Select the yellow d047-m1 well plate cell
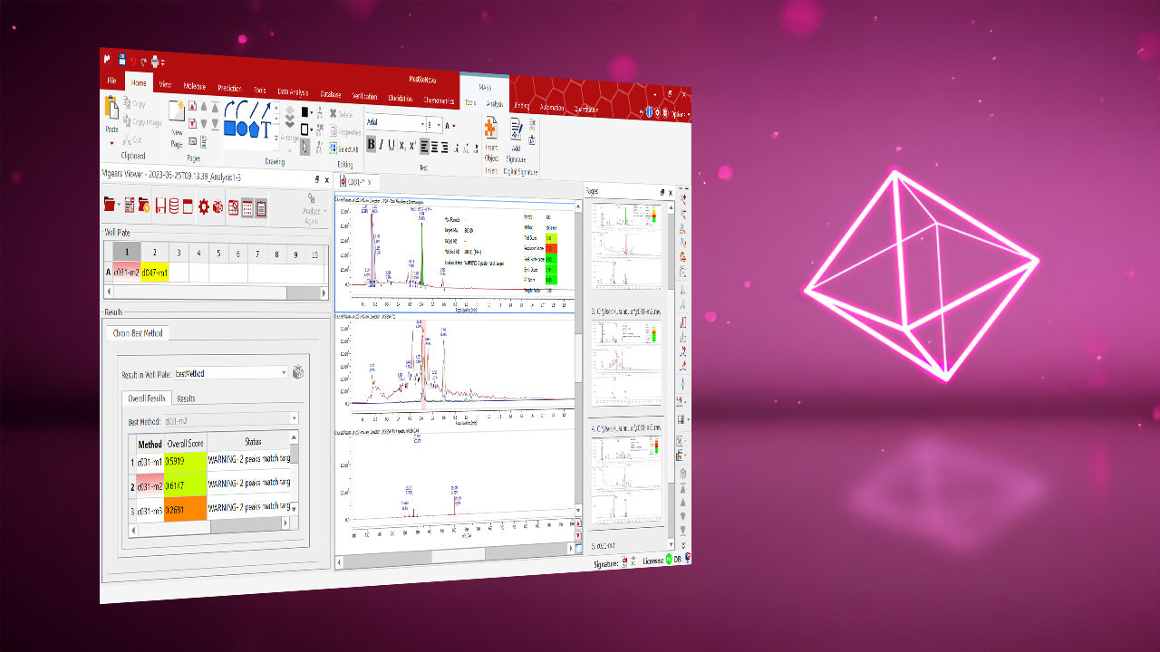 coord(154,273)
